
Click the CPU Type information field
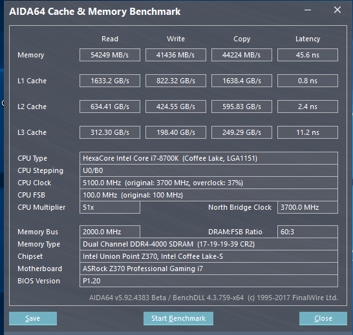pyautogui.click(x=209, y=158)
